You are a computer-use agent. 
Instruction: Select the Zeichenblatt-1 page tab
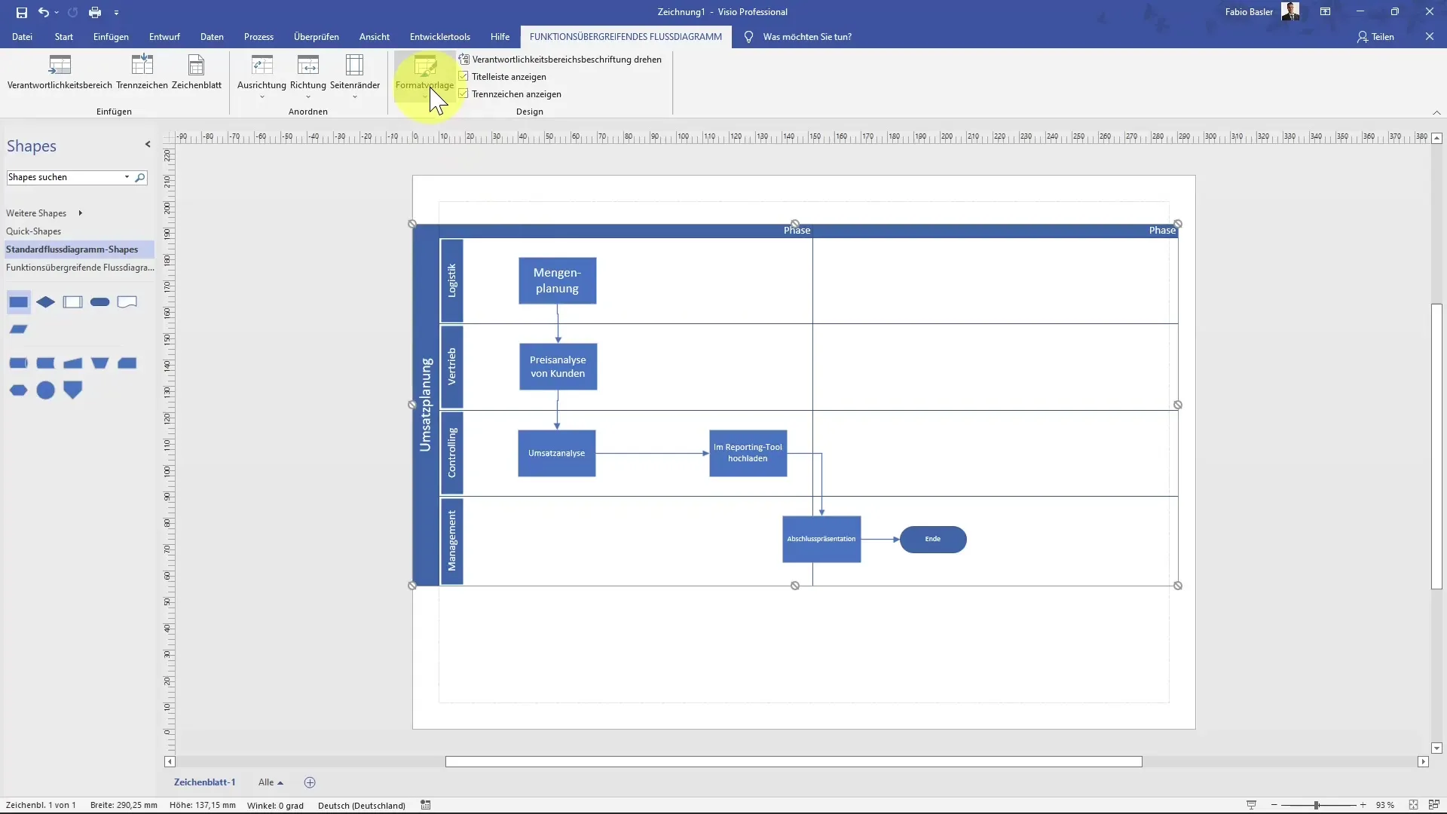click(x=204, y=782)
